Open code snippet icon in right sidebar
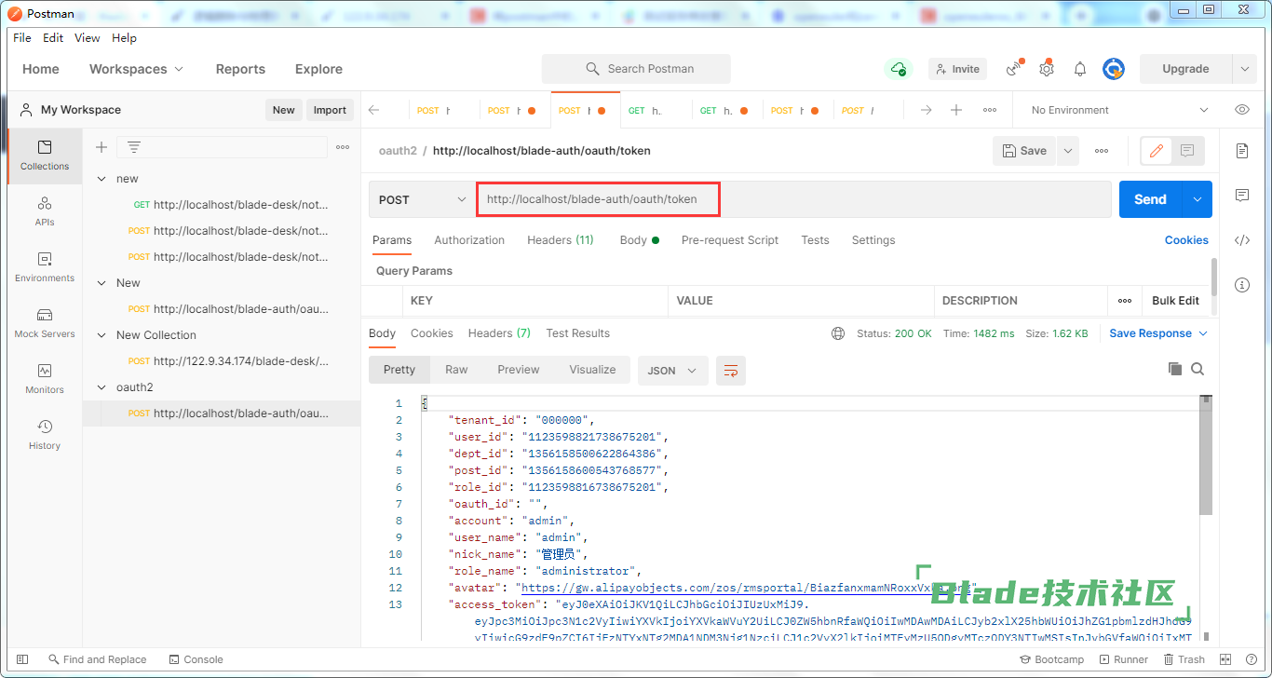1272x678 pixels. click(x=1242, y=239)
